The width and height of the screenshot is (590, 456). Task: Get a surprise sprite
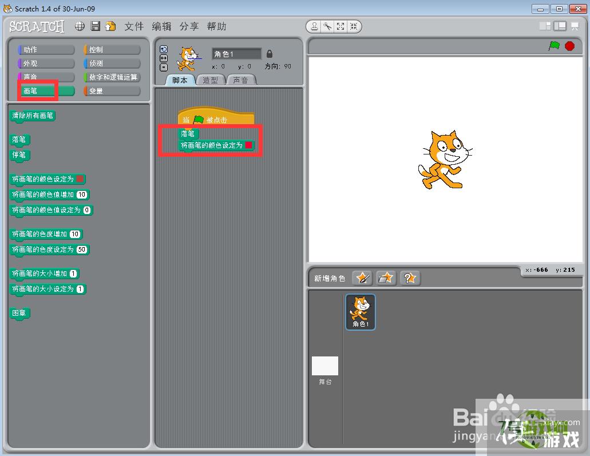tap(410, 278)
